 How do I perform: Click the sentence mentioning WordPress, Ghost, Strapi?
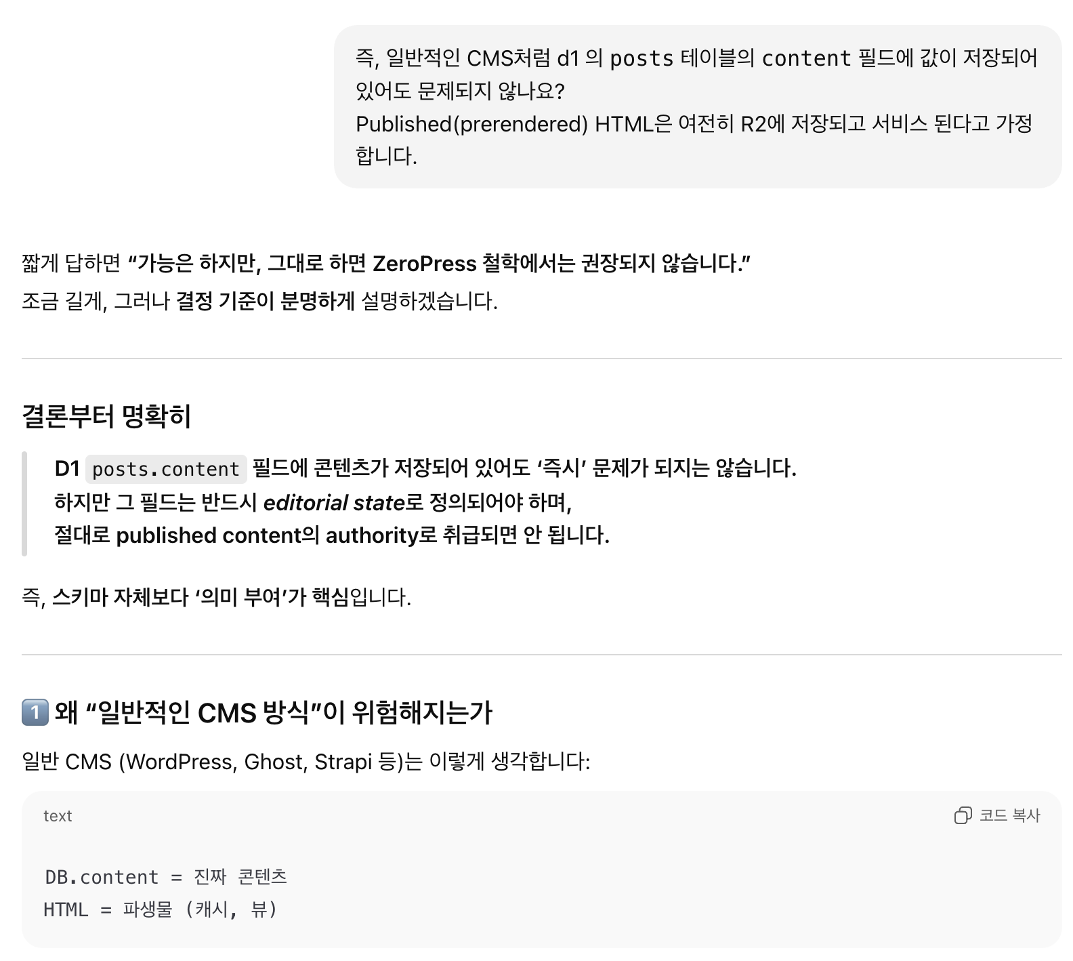tap(306, 762)
